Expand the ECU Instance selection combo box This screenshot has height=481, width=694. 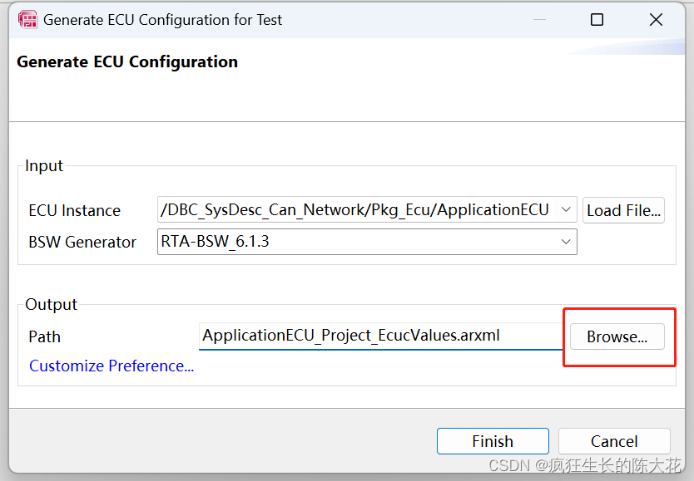coord(564,210)
